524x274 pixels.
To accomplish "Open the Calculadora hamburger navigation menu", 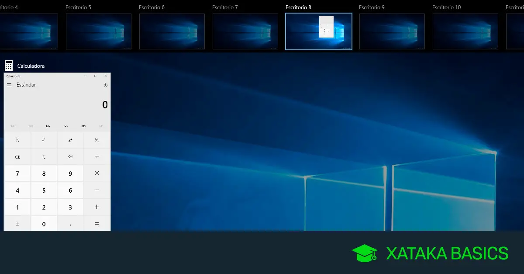I will 9,85.
